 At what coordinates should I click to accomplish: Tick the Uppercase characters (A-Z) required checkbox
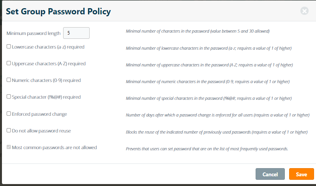click(9, 63)
